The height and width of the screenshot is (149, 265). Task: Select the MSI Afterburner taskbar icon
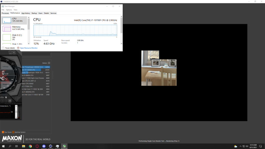64,146
